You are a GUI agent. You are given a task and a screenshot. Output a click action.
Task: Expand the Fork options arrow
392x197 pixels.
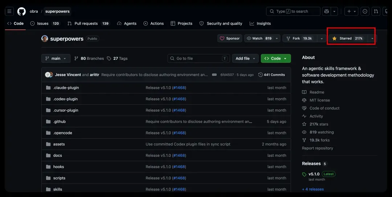[x=322, y=38]
